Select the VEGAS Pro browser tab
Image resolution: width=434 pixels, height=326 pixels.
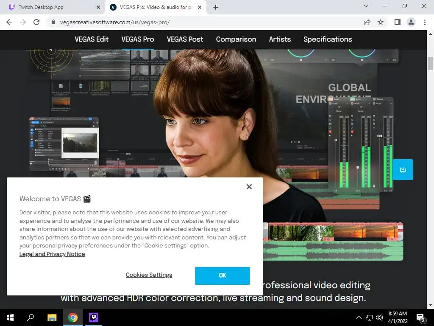tap(156, 7)
